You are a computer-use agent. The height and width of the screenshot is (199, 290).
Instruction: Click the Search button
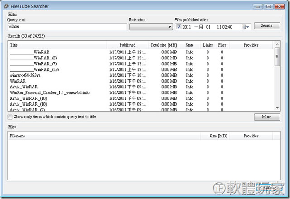point(267,26)
